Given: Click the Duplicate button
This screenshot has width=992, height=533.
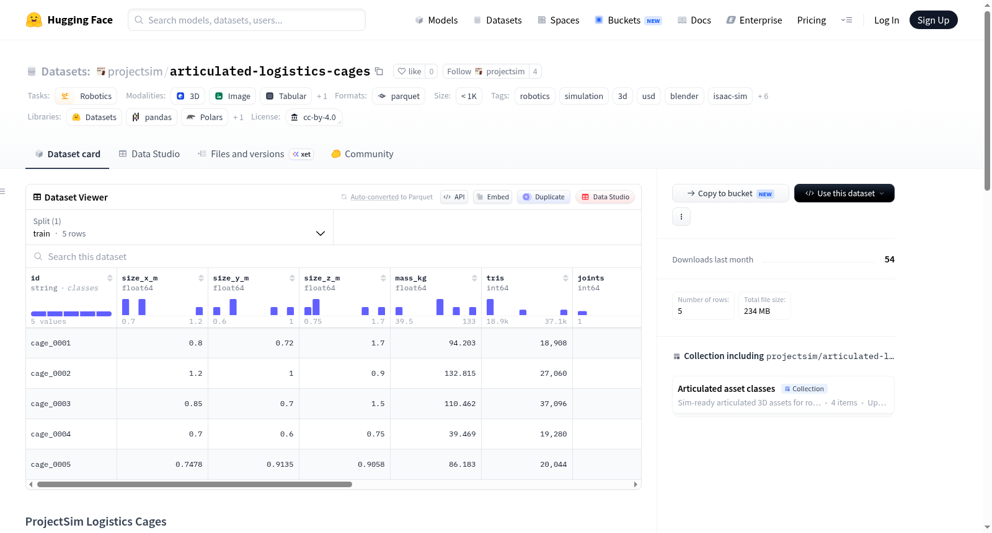Looking at the screenshot, I should (544, 197).
